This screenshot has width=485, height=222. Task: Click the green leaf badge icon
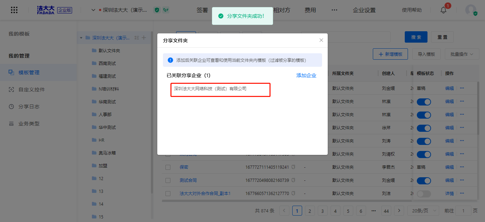pos(165,10)
